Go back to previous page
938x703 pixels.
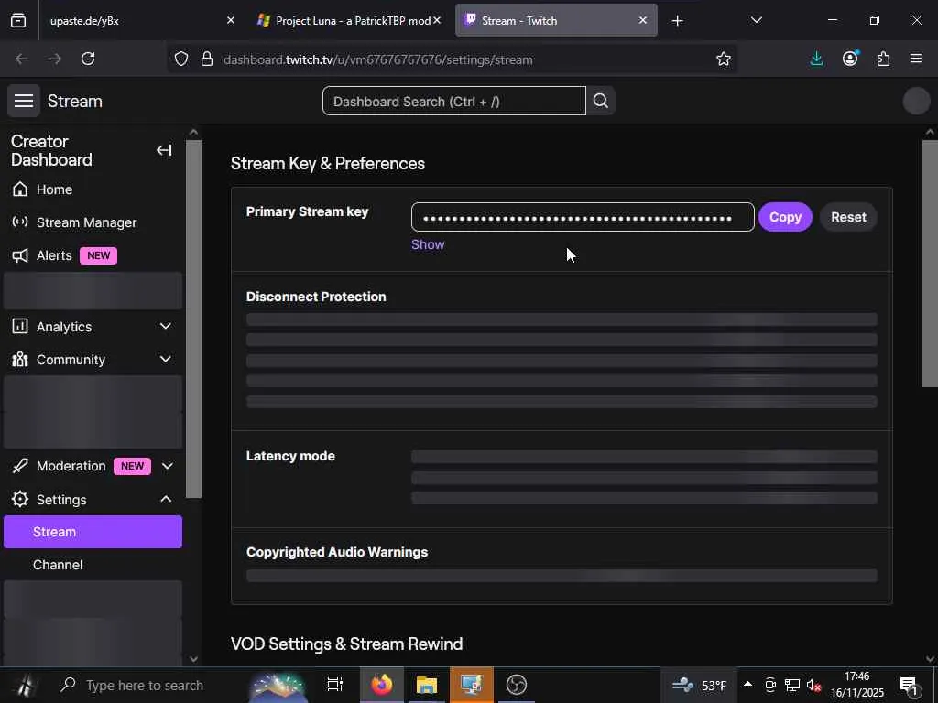coord(22,59)
